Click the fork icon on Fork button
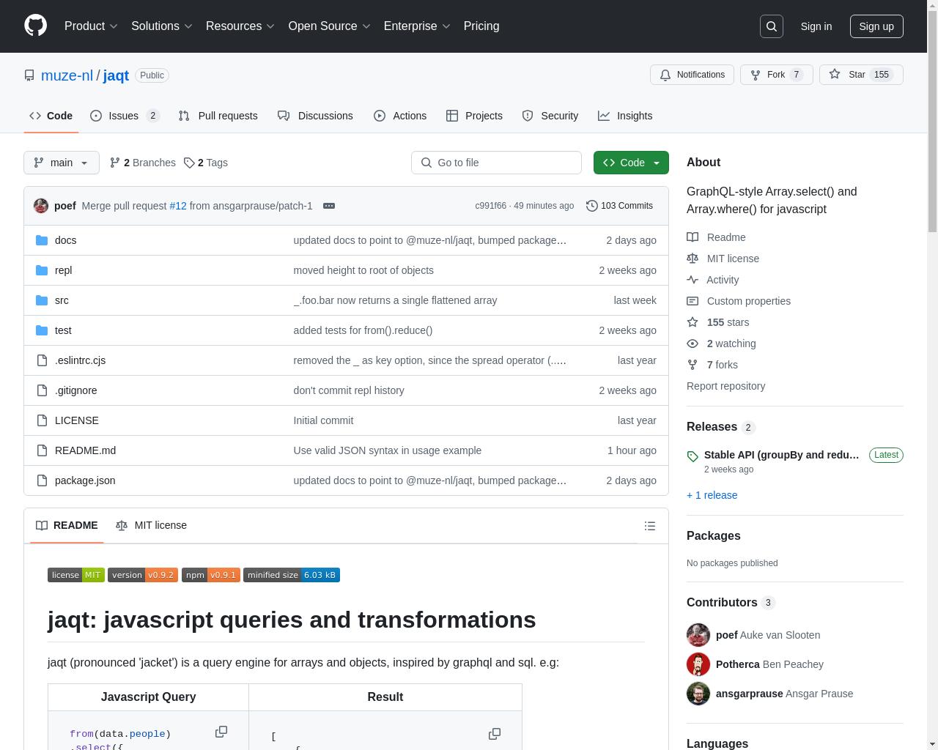This screenshot has width=938, height=750. pyautogui.click(x=756, y=75)
